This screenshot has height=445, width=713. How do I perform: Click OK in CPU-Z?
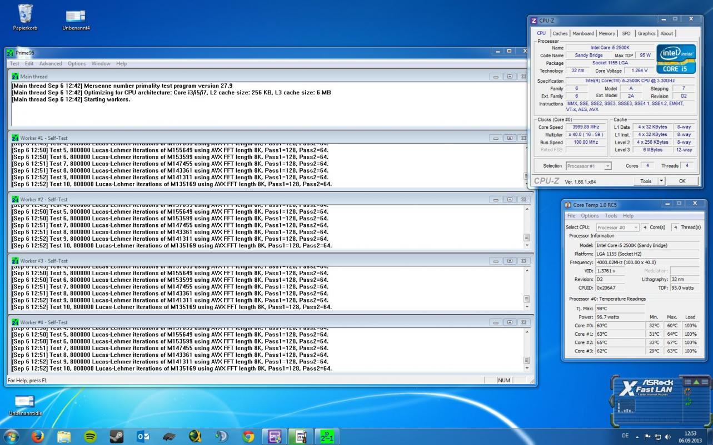(x=682, y=181)
